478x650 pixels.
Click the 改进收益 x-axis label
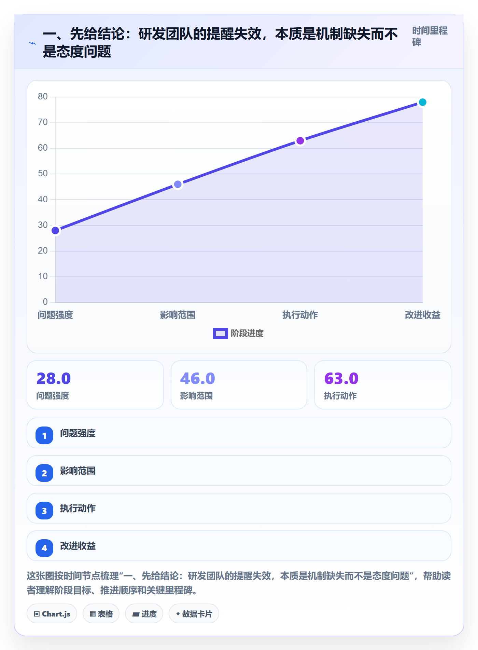click(423, 315)
